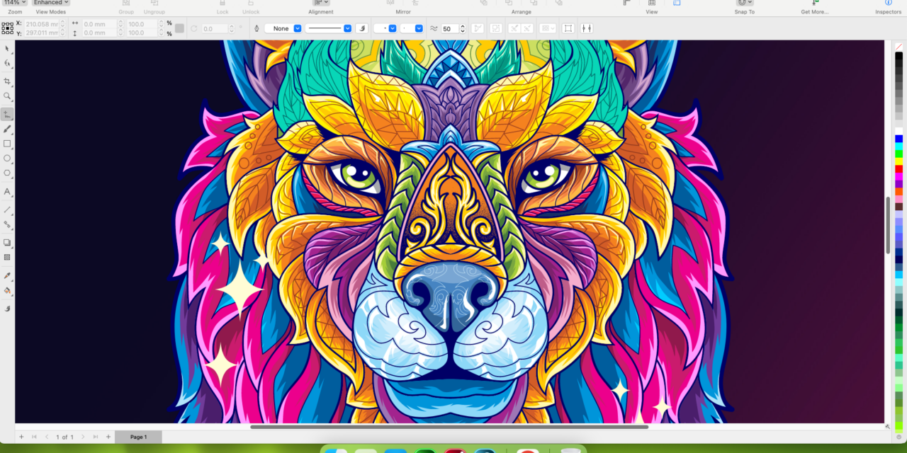This screenshot has width=907, height=453.
Task: Open the zoom level 114% dropdown
Action: [15, 3]
